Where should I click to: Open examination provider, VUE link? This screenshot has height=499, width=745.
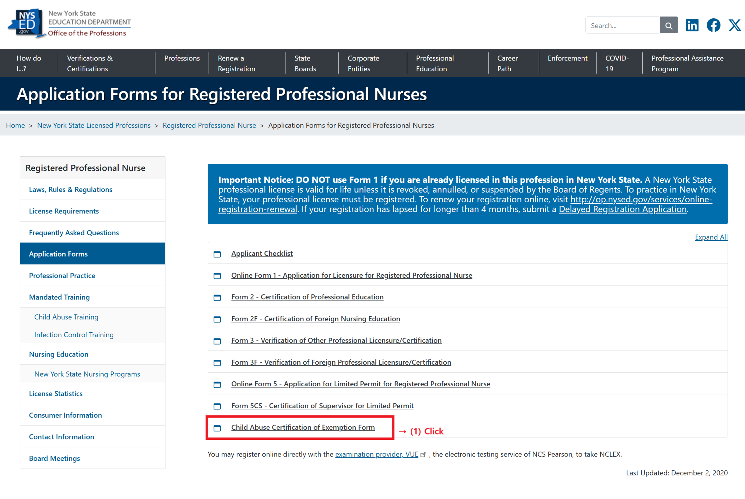(x=377, y=454)
